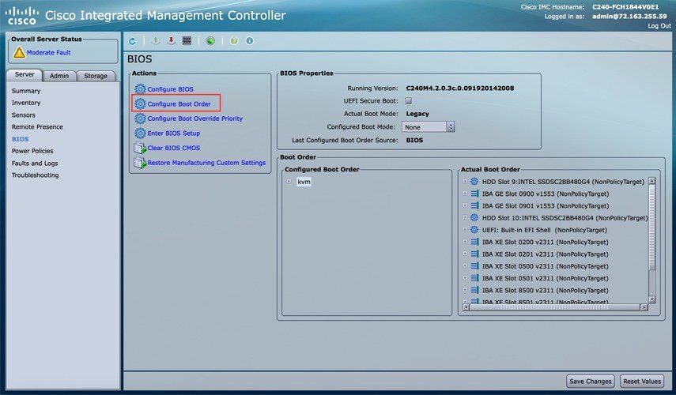
Task: Click gear icon beside Configure BIOS
Action: pyautogui.click(x=140, y=89)
